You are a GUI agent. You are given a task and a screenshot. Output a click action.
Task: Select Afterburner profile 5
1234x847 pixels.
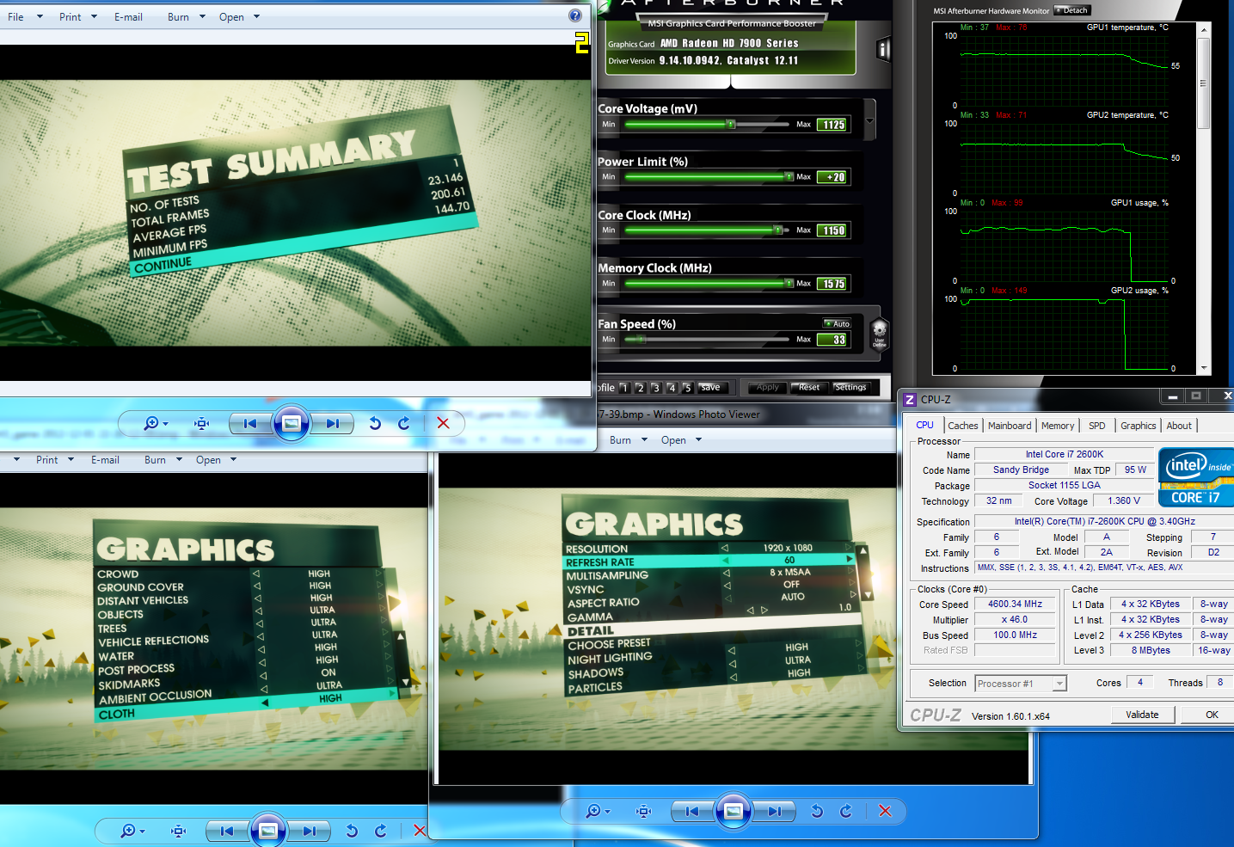687,388
